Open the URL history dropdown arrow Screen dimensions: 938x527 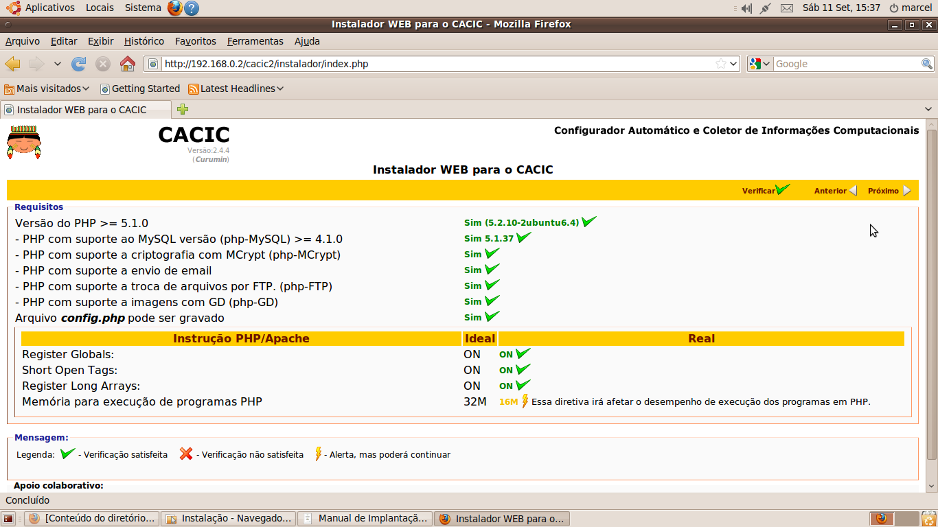point(733,64)
